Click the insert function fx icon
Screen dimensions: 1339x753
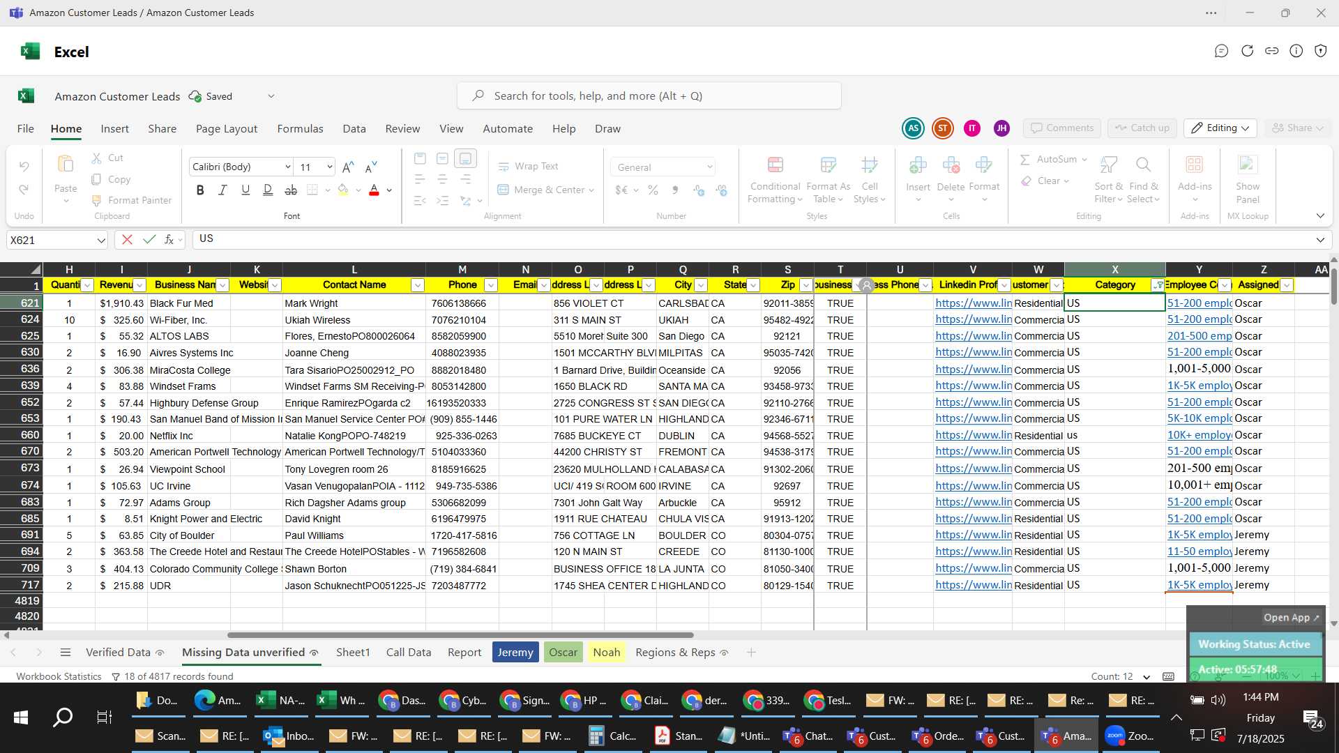pyautogui.click(x=169, y=240)
